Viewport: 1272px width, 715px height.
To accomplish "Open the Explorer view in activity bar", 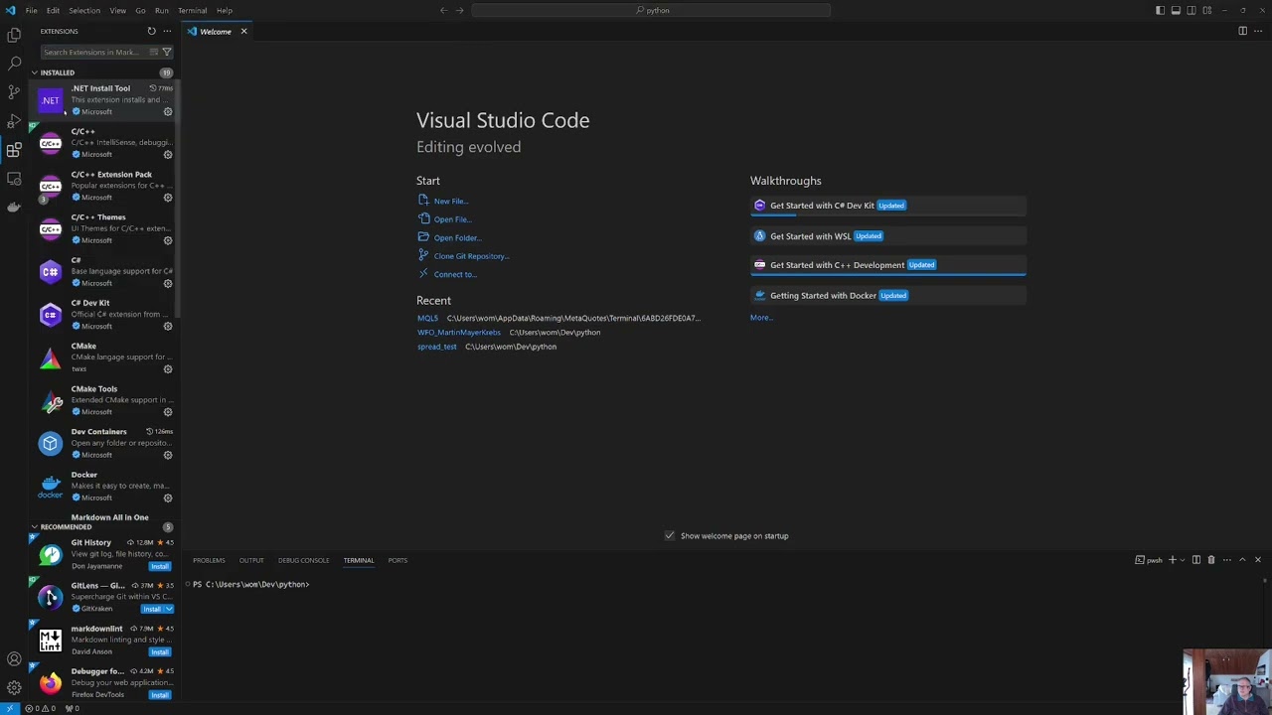I will click(x=14, y=35).
